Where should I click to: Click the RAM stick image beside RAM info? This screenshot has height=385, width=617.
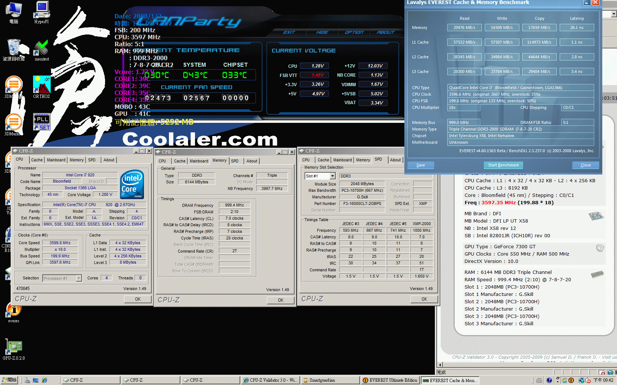click(597, 274)
